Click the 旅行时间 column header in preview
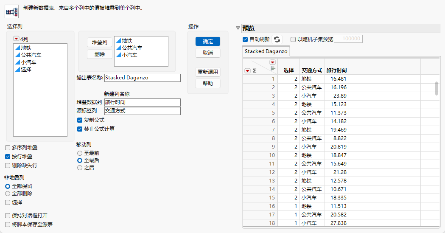The image size is (445, 233). 336,70
